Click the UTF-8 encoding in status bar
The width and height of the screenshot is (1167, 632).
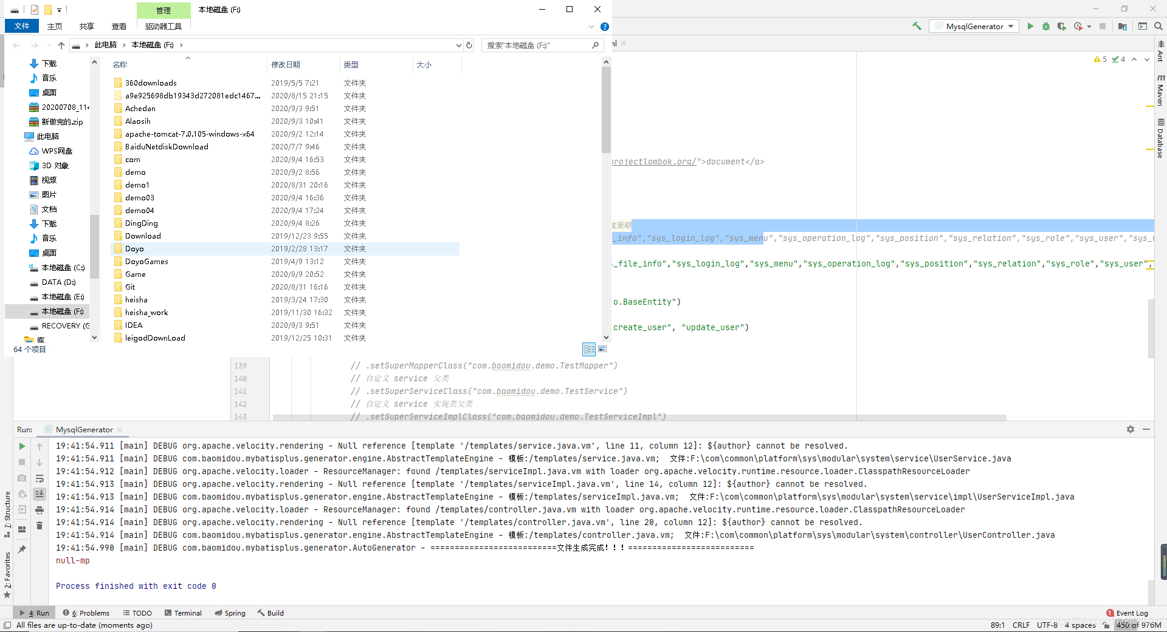tap(1047, 625)
